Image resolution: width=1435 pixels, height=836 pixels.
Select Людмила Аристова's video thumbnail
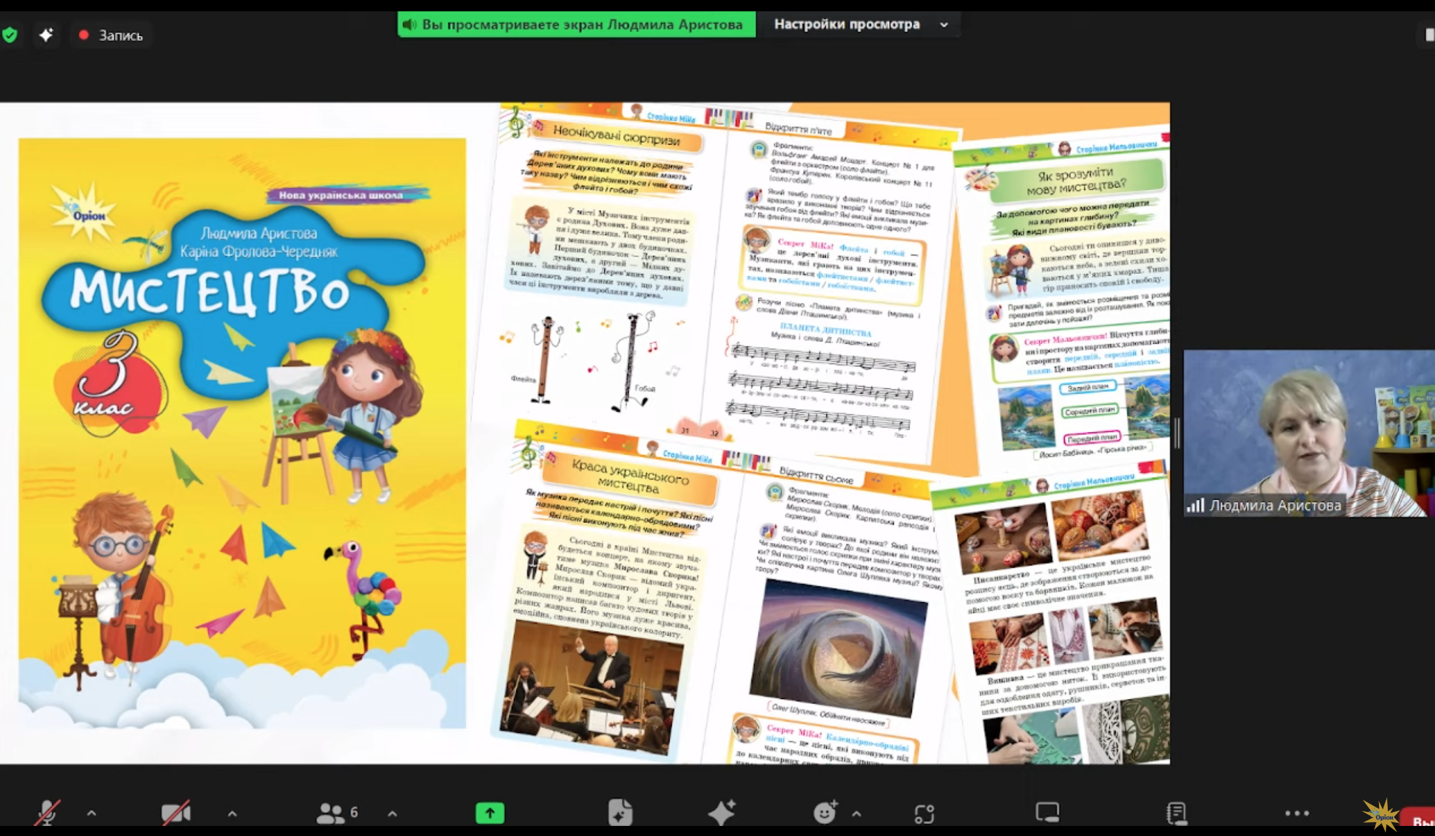pos(1309,433)
